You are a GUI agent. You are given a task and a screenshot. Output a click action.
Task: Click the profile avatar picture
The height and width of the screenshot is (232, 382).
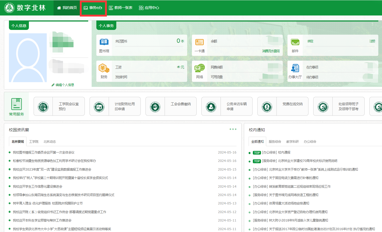pyautogui.click(x=28, y=58)
